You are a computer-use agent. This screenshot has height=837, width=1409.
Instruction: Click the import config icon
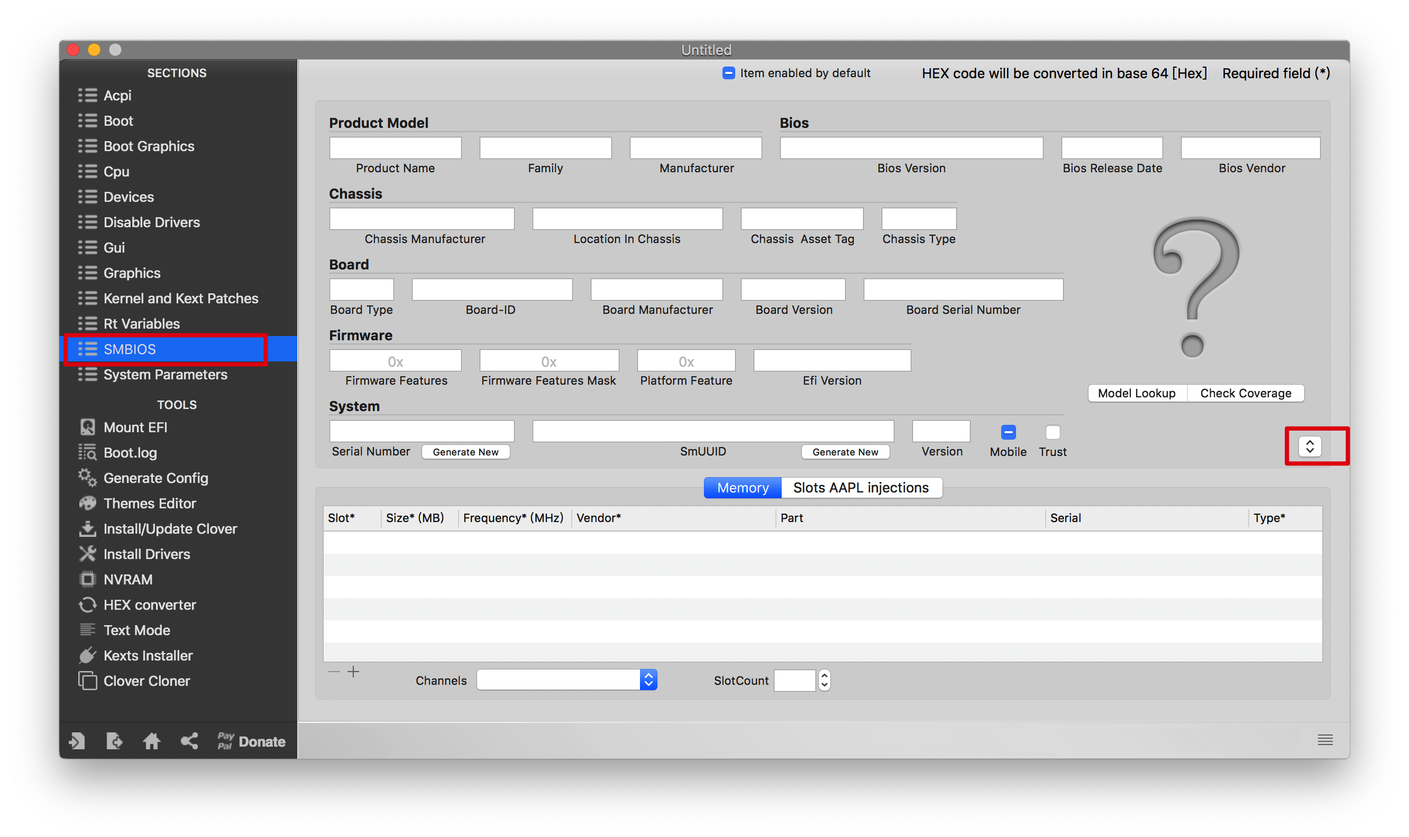point(77,741)
